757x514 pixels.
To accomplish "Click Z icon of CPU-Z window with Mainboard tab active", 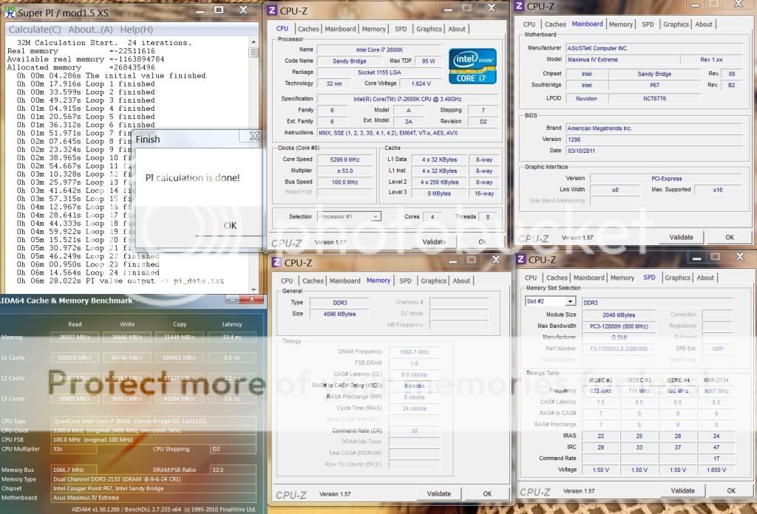I will pyautogui.click(x=520, y=6).
